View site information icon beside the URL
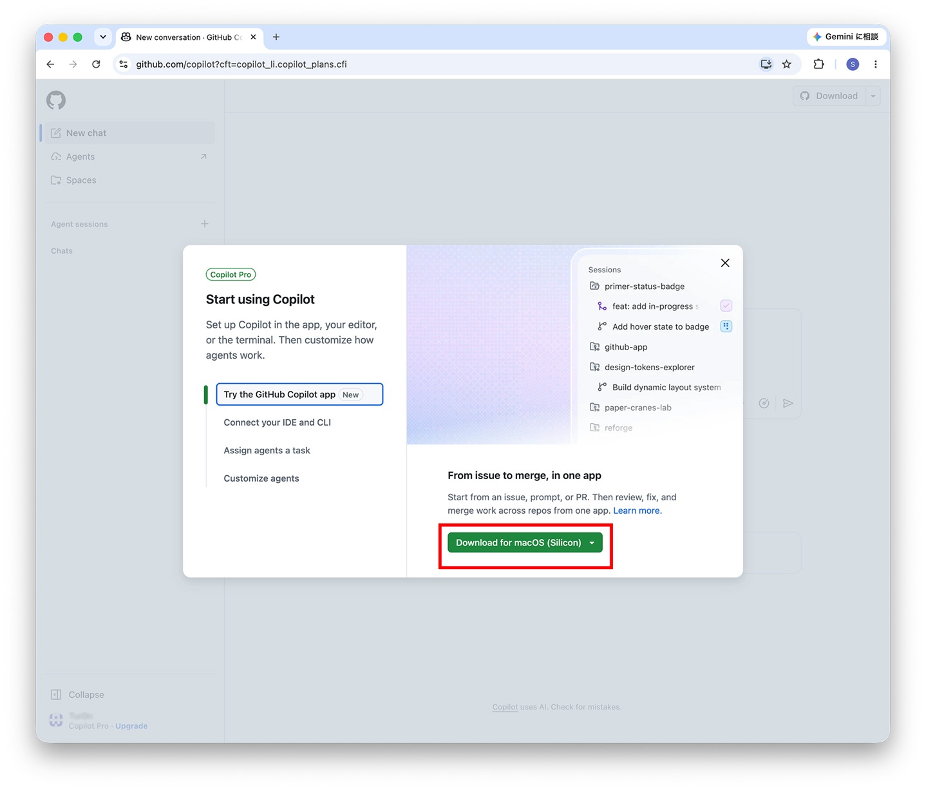The height and width of the screenshot is (790, 926). click(x=124, y=64)
